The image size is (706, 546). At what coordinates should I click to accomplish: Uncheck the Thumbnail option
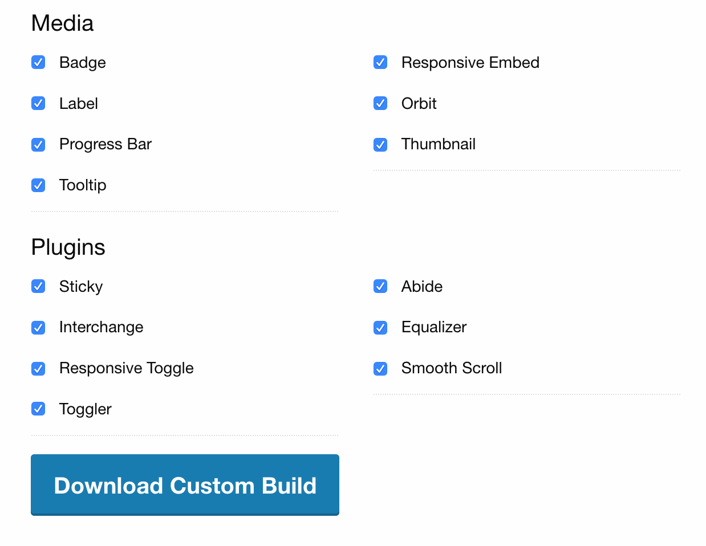click(x=380, y=144)
